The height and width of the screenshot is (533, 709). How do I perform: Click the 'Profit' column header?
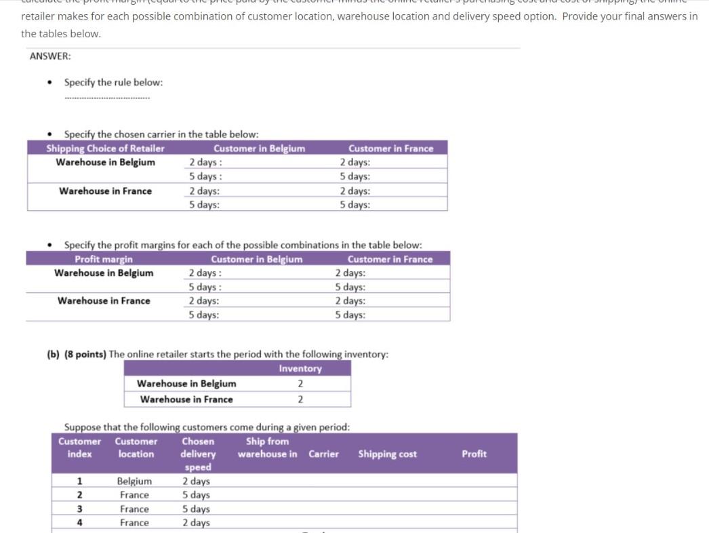[474, 454]
